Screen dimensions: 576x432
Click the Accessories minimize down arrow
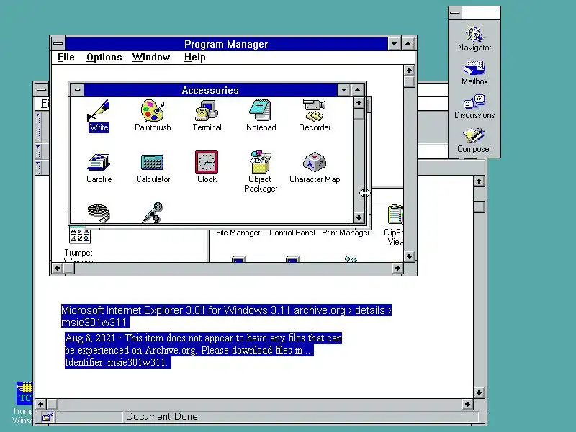pos(343,89)
